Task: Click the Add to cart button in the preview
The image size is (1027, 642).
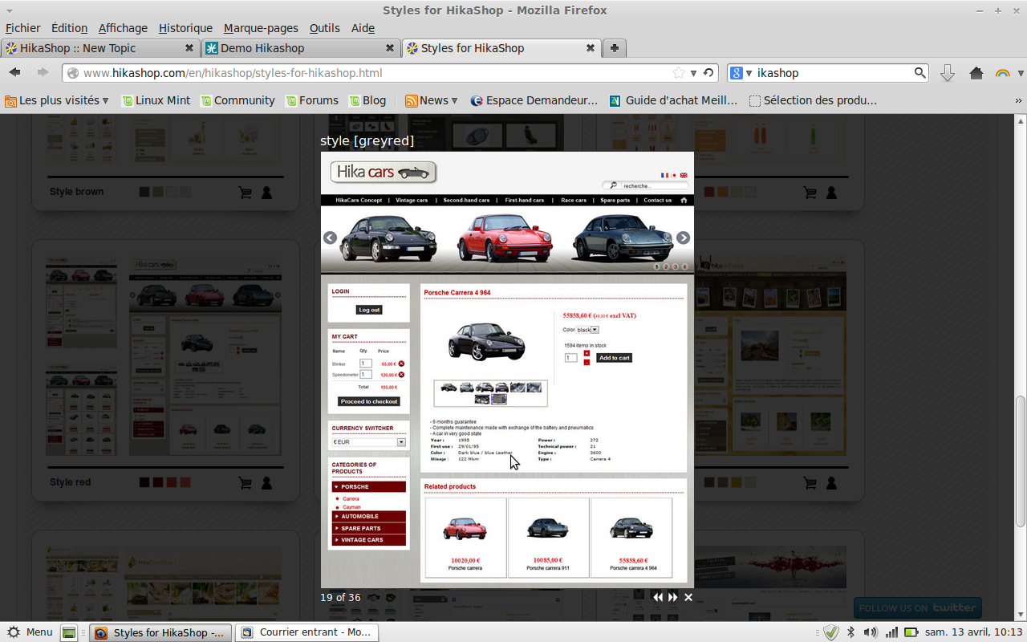Action: [x=614, y=358]
